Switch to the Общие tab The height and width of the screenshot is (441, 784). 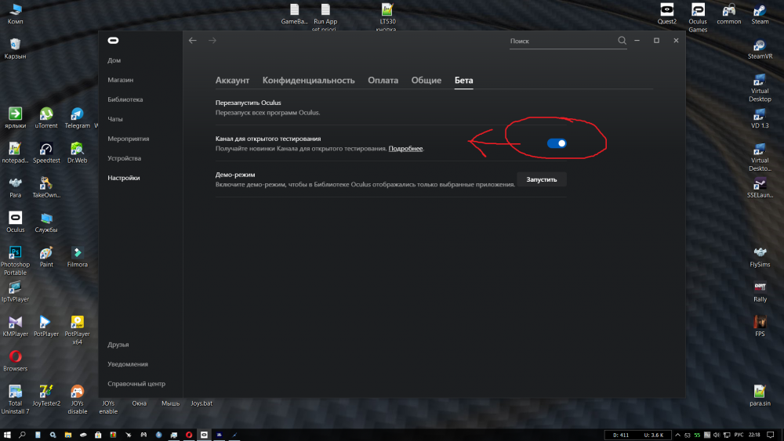tap(426, 81)
